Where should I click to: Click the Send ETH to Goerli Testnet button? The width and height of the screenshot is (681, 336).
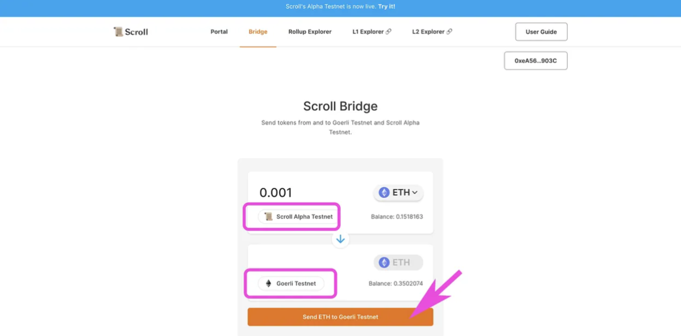pos(340,317)
